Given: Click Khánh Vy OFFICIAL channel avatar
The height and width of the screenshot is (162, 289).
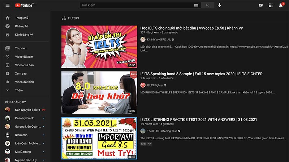Looking at the screenshot, I should pyautogui.click(x=143, y=40).
